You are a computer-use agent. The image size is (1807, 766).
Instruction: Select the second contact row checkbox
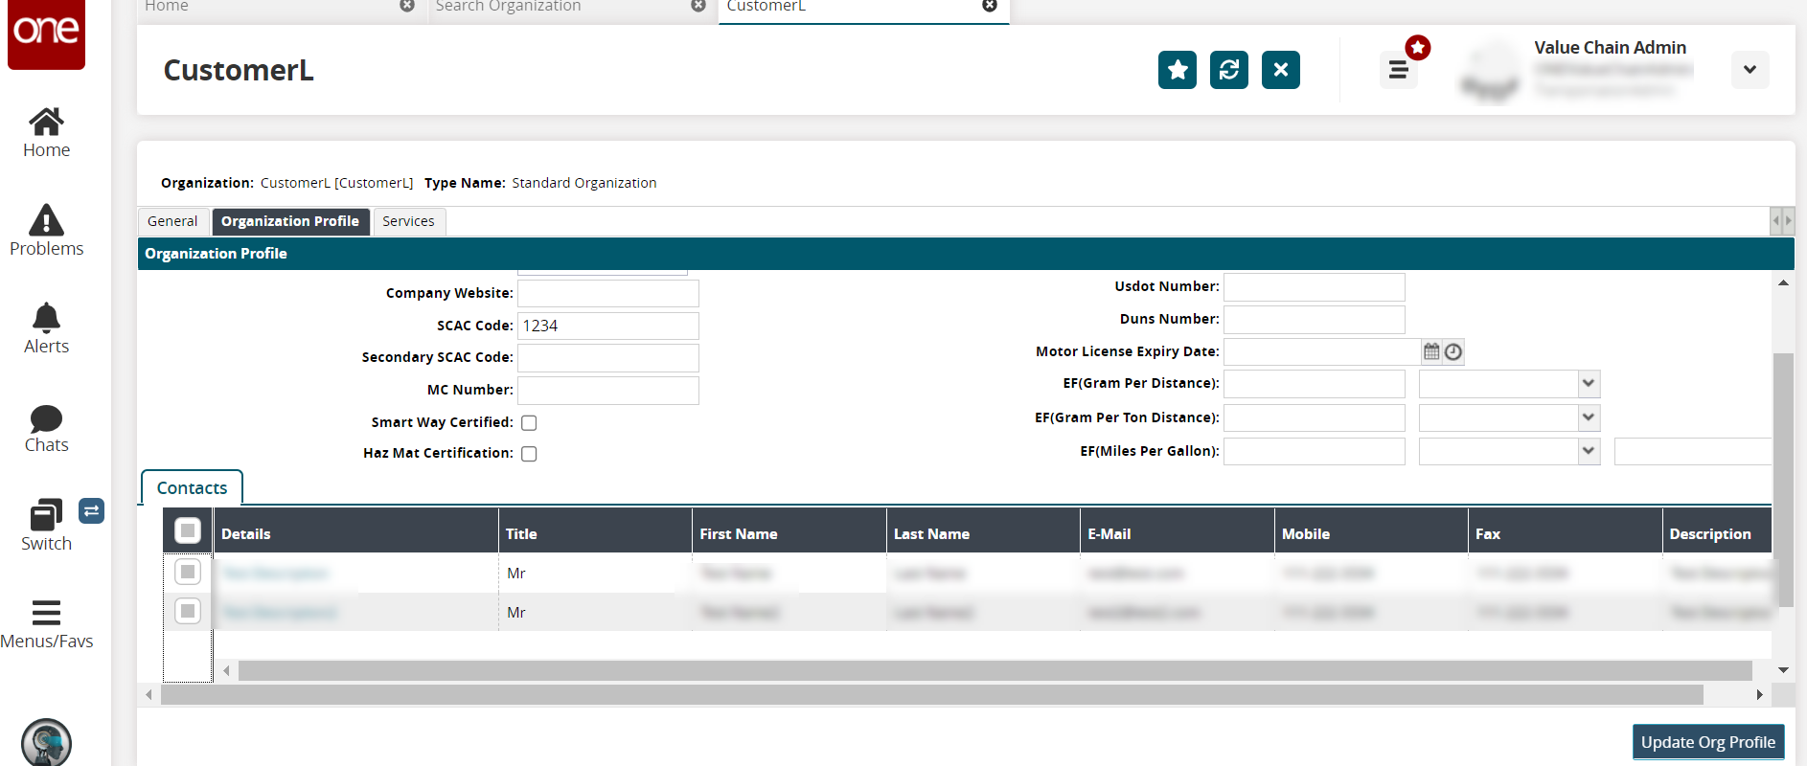click(188, 611)
